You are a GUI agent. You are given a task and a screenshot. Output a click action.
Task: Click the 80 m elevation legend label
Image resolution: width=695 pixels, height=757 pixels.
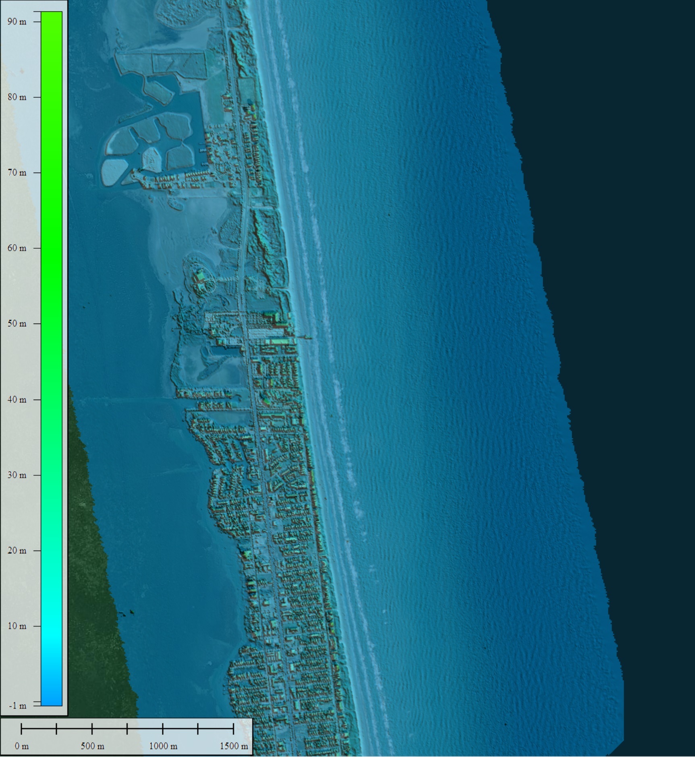click(17, 97)
